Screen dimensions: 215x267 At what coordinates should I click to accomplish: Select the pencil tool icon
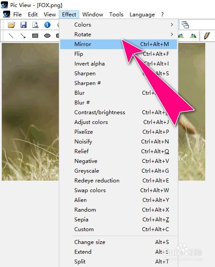[x=207, y=35]
